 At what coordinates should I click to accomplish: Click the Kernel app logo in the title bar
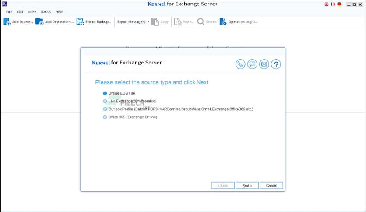pyautogui.click(x=4, y=4)
